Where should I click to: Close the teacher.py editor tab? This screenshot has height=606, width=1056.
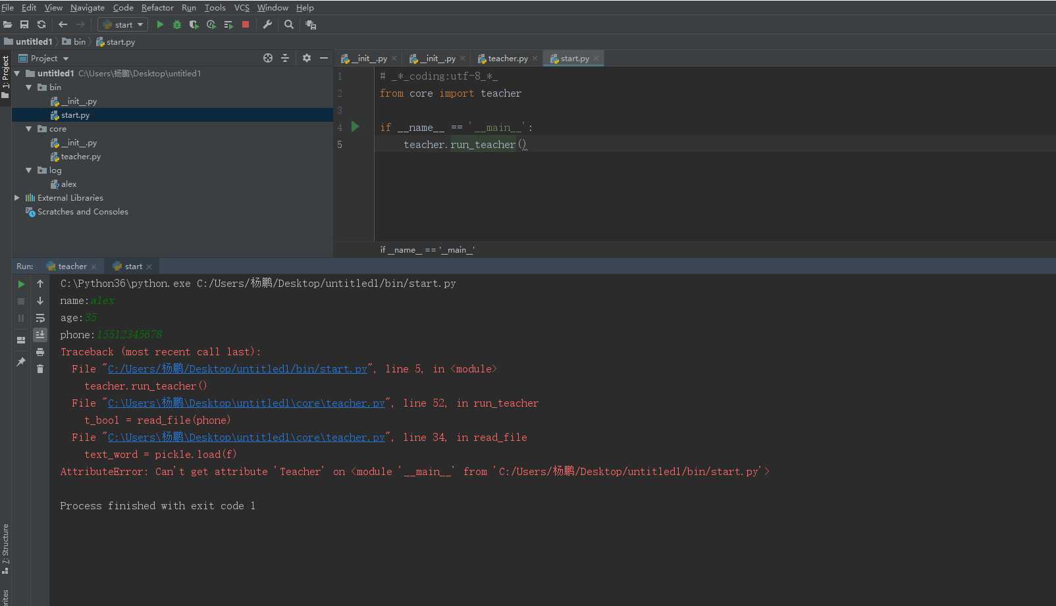[535, 59]
